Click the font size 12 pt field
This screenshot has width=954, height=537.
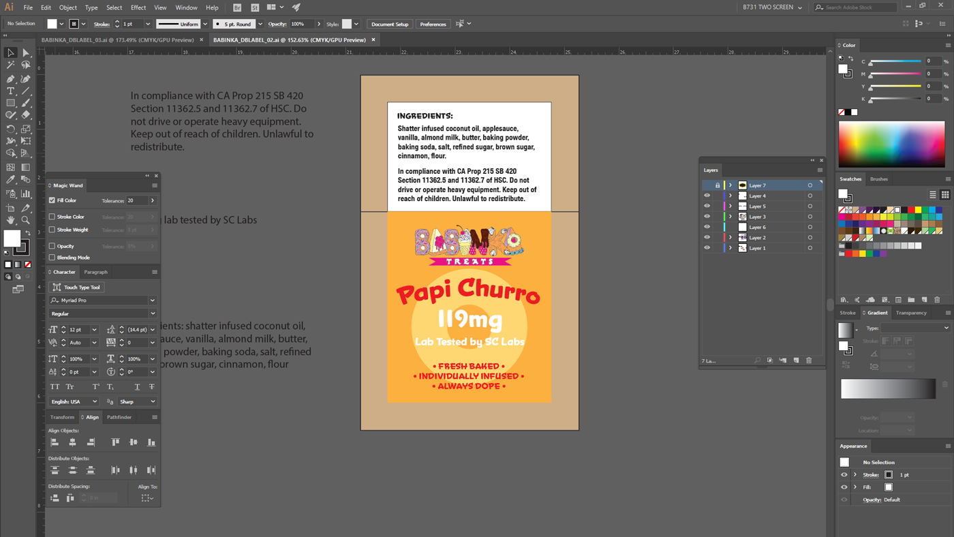click(79, 330)
